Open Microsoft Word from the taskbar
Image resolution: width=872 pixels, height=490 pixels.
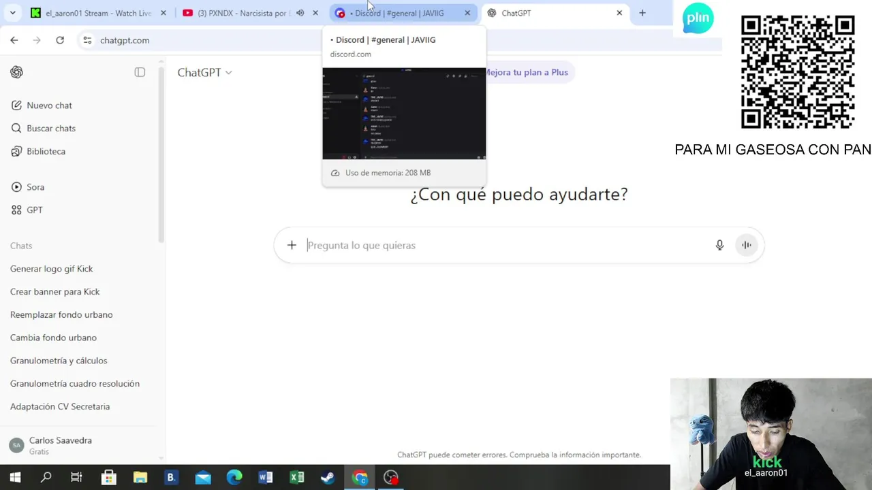(266, 478)
